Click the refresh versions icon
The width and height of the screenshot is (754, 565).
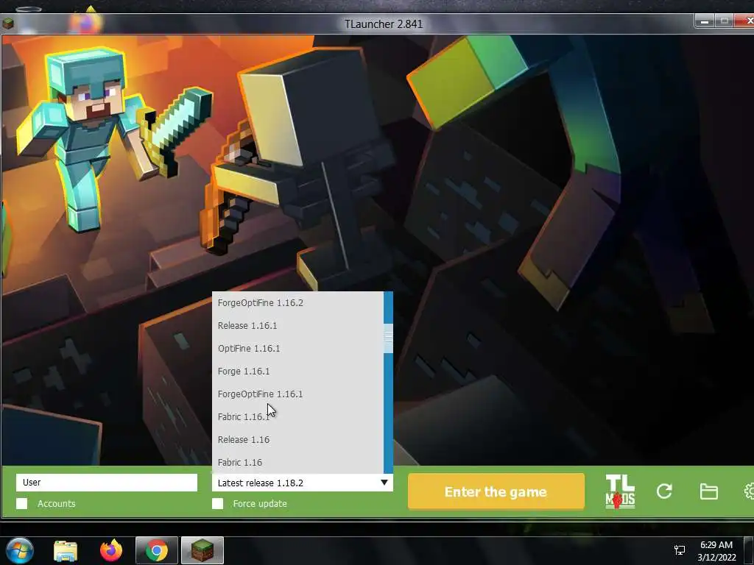coord(664,491)
